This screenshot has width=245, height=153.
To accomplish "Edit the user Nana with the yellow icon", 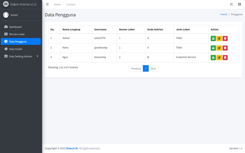I will click(x=219, y=48).
